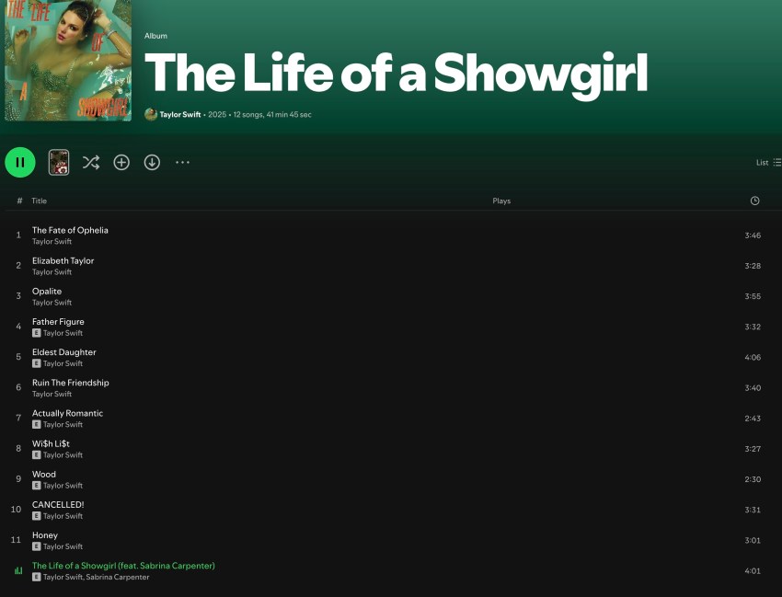Image resolution: width=782 pixels, height=597 pixels.
Task: Click the album preview thumbnail beside pause
Action: coord(59,162)
